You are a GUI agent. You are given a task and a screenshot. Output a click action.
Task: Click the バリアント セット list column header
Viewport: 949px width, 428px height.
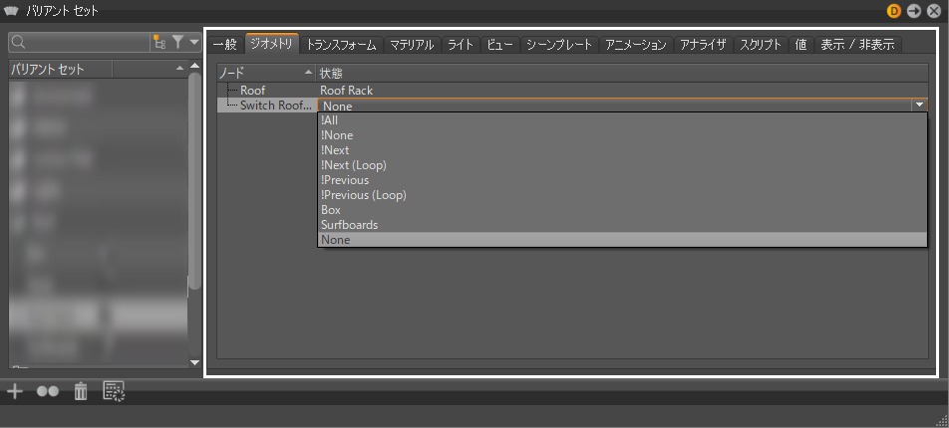click(61, 70)
